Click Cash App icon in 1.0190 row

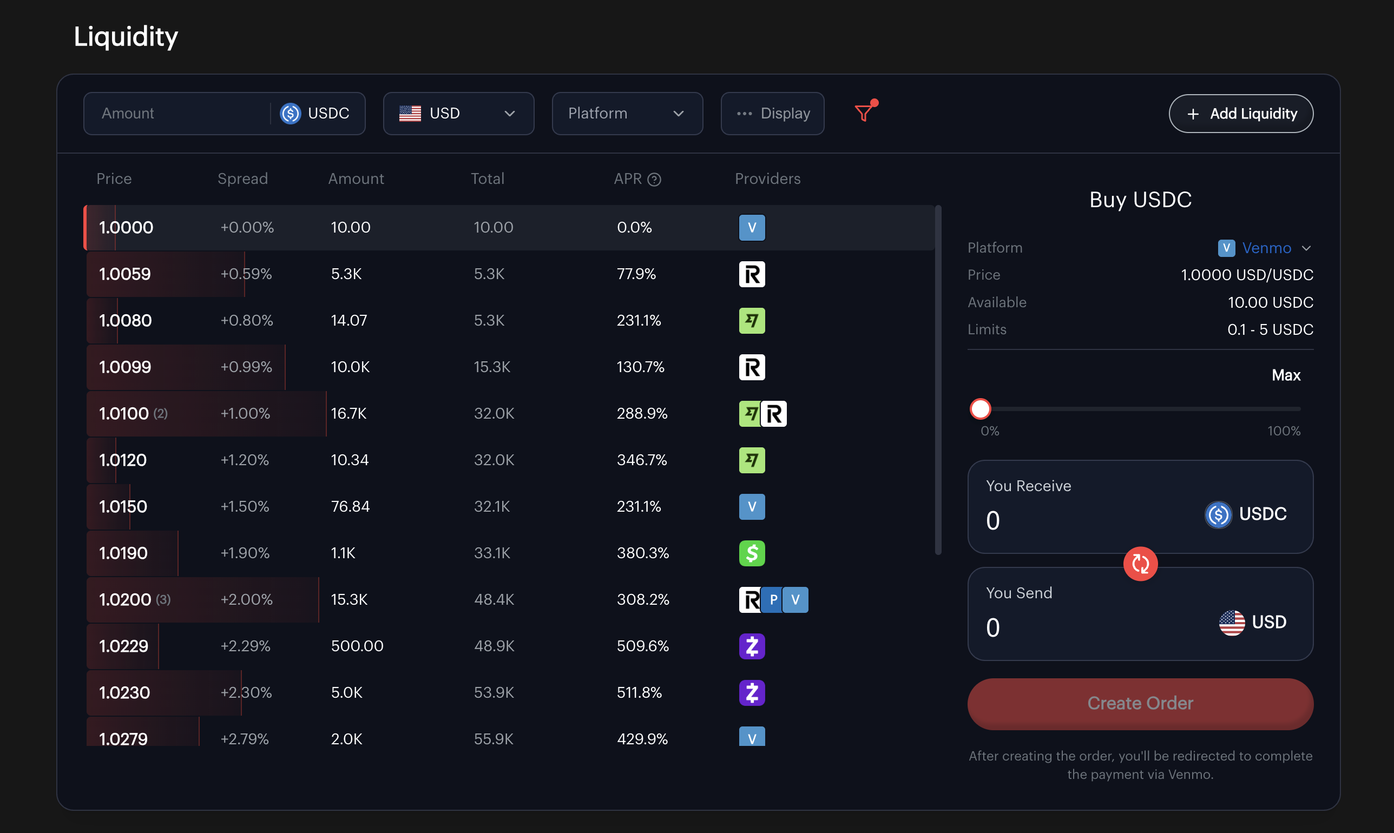point(752,553)
